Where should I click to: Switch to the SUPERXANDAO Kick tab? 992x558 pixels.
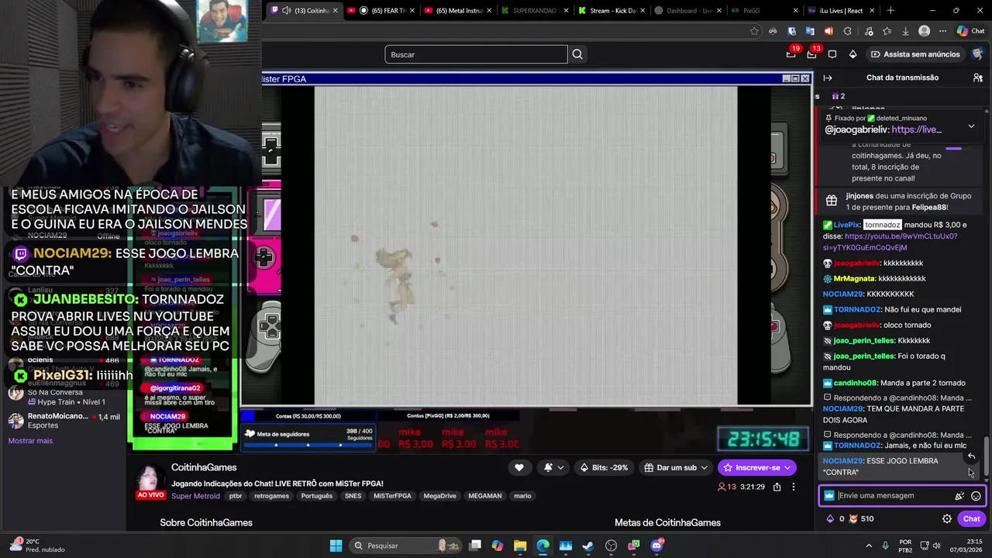535,11
